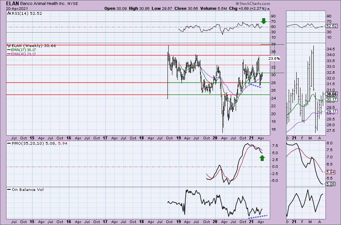Click the boxed 5.94 PMO signal tag at right
Screen dimensions: 341x225
[x=330, y=172]
